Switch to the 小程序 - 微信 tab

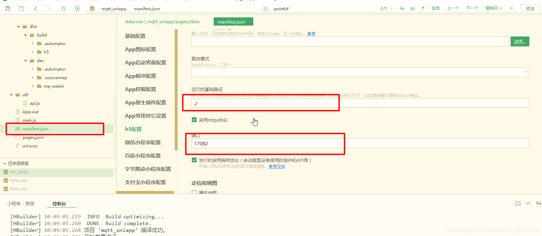20,204
